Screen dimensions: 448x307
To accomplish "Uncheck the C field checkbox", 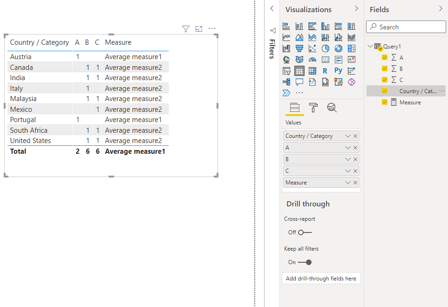I will 385,80.
